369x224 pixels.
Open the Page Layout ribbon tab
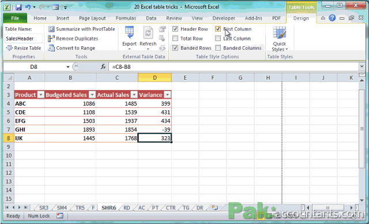click(x=92, y=18)
